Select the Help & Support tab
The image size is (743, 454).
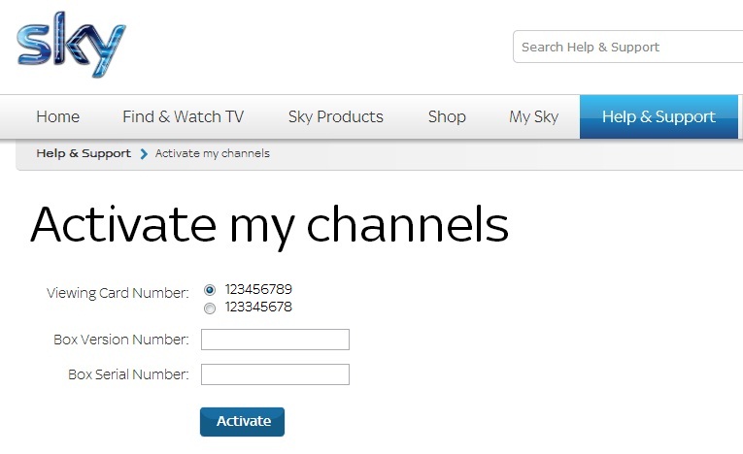click(659, 117)
